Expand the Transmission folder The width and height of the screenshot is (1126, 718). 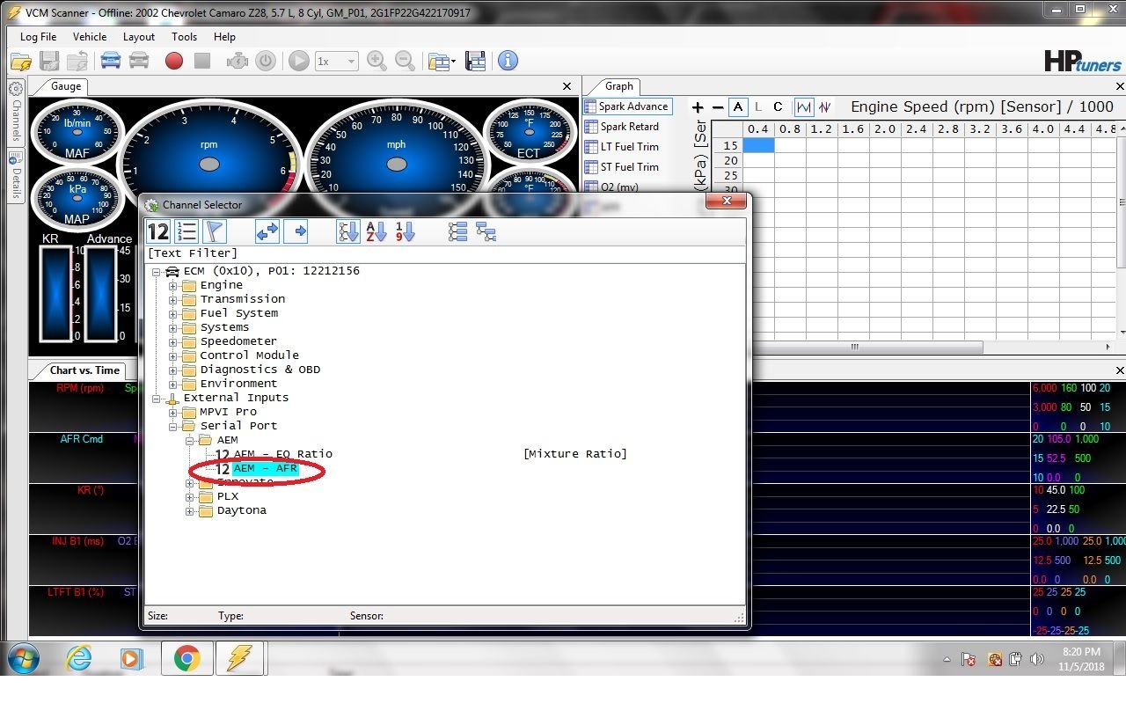pos(173,300)
